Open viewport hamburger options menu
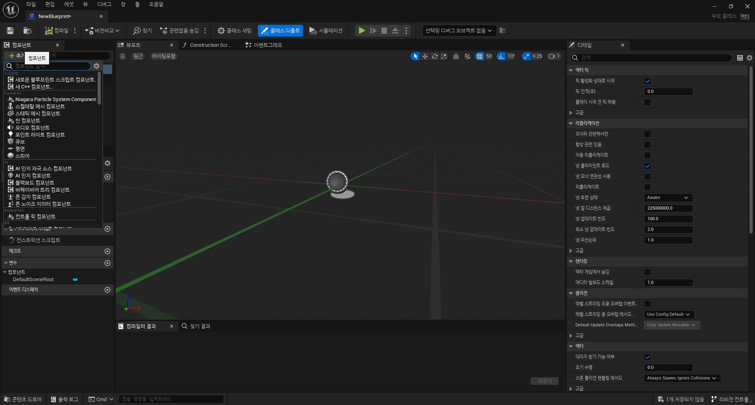 click(x=123, y=56)
